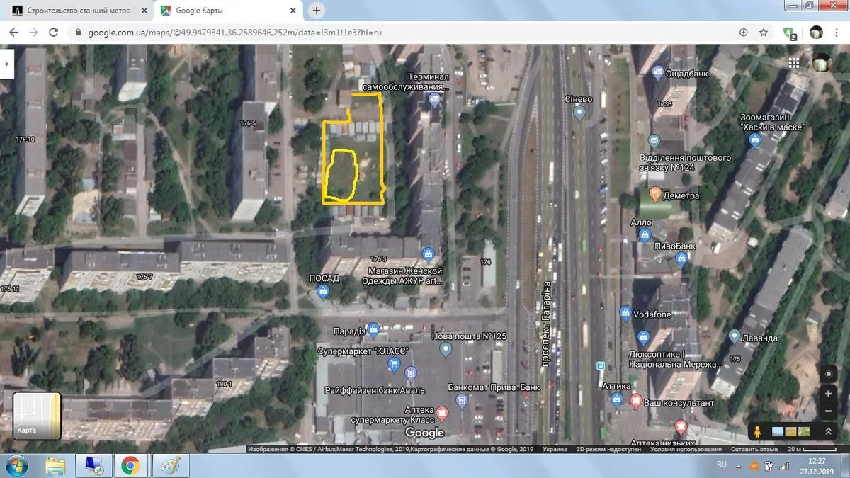Viewport: 850px width, 478px height.
Task: Click the Зоомагазин Хаски в маске pin
Action: (755, 140)
